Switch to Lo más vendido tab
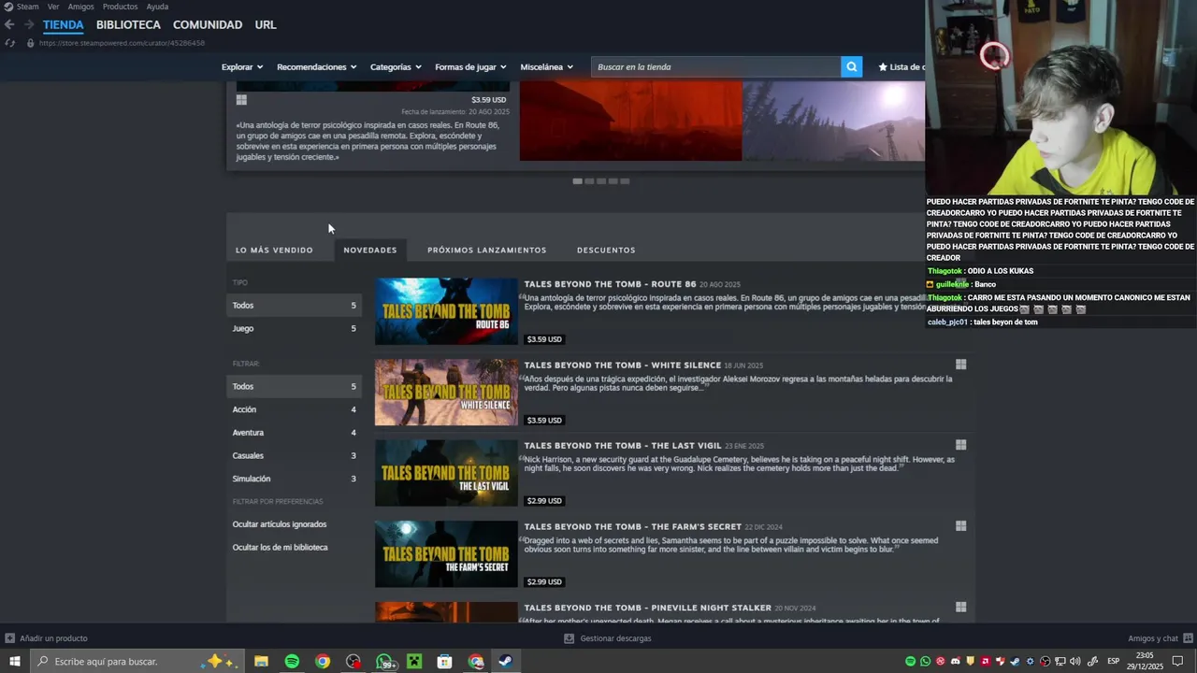This screenshot has width=1197, height=673. [x=274, y=250]
